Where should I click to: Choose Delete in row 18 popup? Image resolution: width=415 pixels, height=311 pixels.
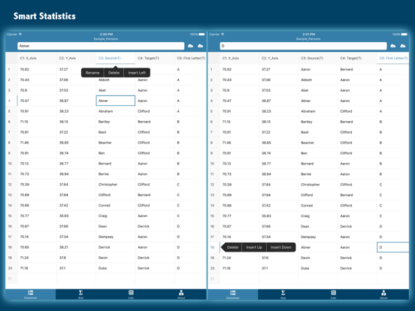[232, 247]
